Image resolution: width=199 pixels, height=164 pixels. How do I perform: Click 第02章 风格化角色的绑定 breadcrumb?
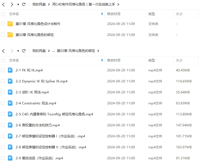(x=76, y=51)
